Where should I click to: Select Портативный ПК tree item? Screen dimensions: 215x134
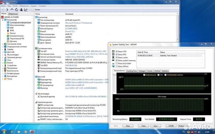[x=17, y=38]
